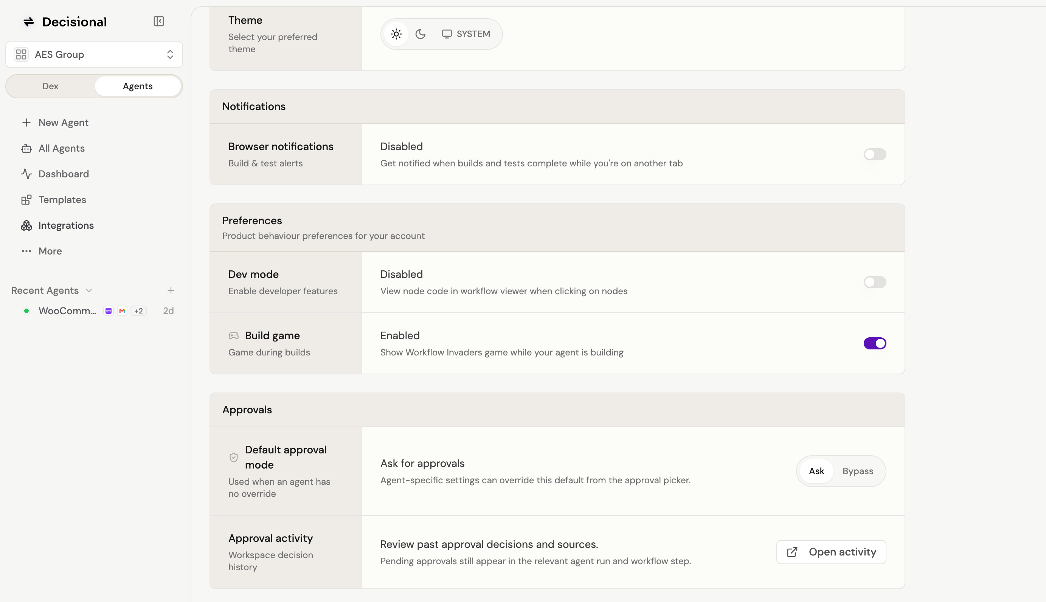Click the purple WooCommerce integration badge
1046x602 pixels.
coord(108,311)
